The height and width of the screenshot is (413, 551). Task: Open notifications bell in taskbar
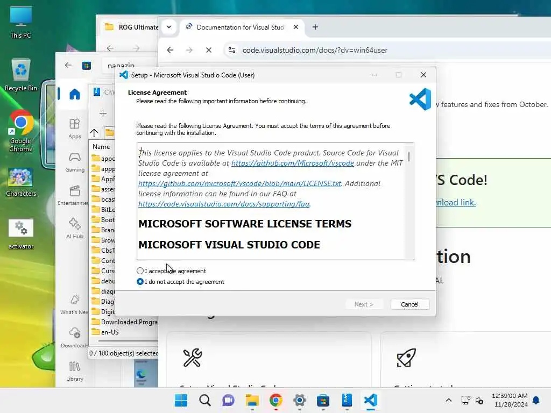click(536, 400)
